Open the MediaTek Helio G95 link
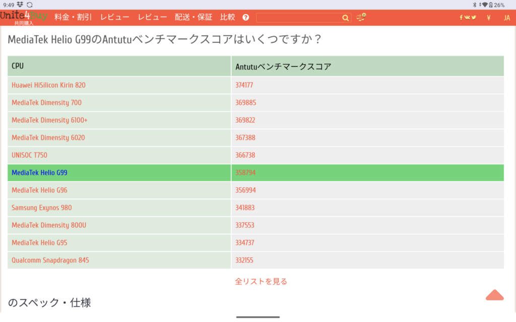Image resolution: width=516 pixels, height=322 pixels. point(39,243)
